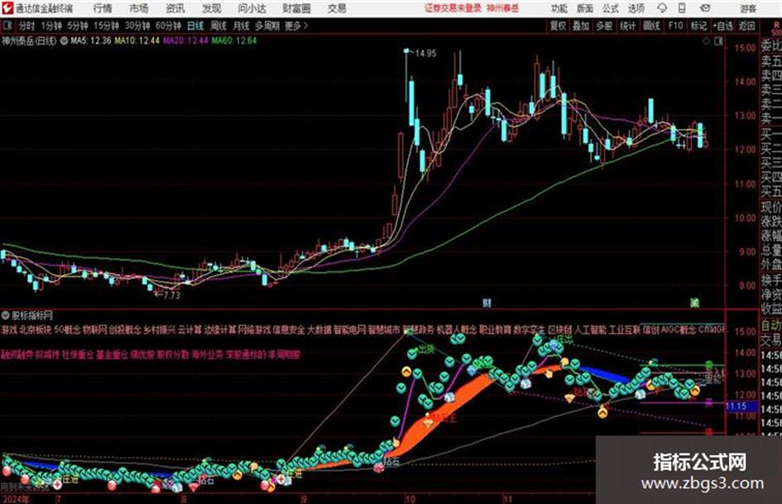Click the Tongdaxin app logo icon
The height and width of the screenshot is (504, 782).
pyautogui.click(x=7, y=8)
